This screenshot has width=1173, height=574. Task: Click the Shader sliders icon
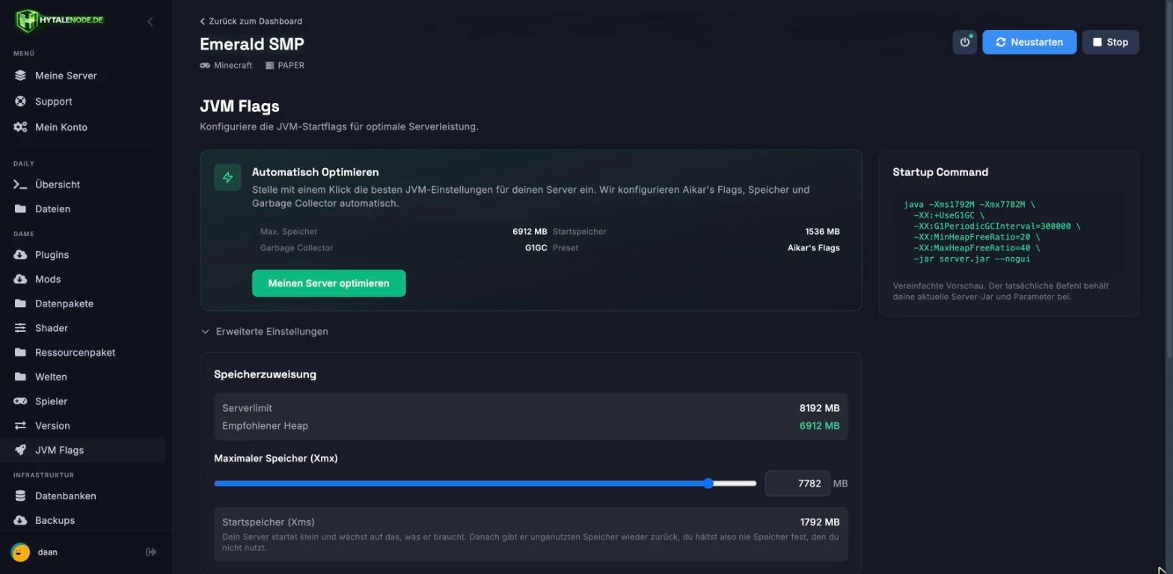pos(20,328)
